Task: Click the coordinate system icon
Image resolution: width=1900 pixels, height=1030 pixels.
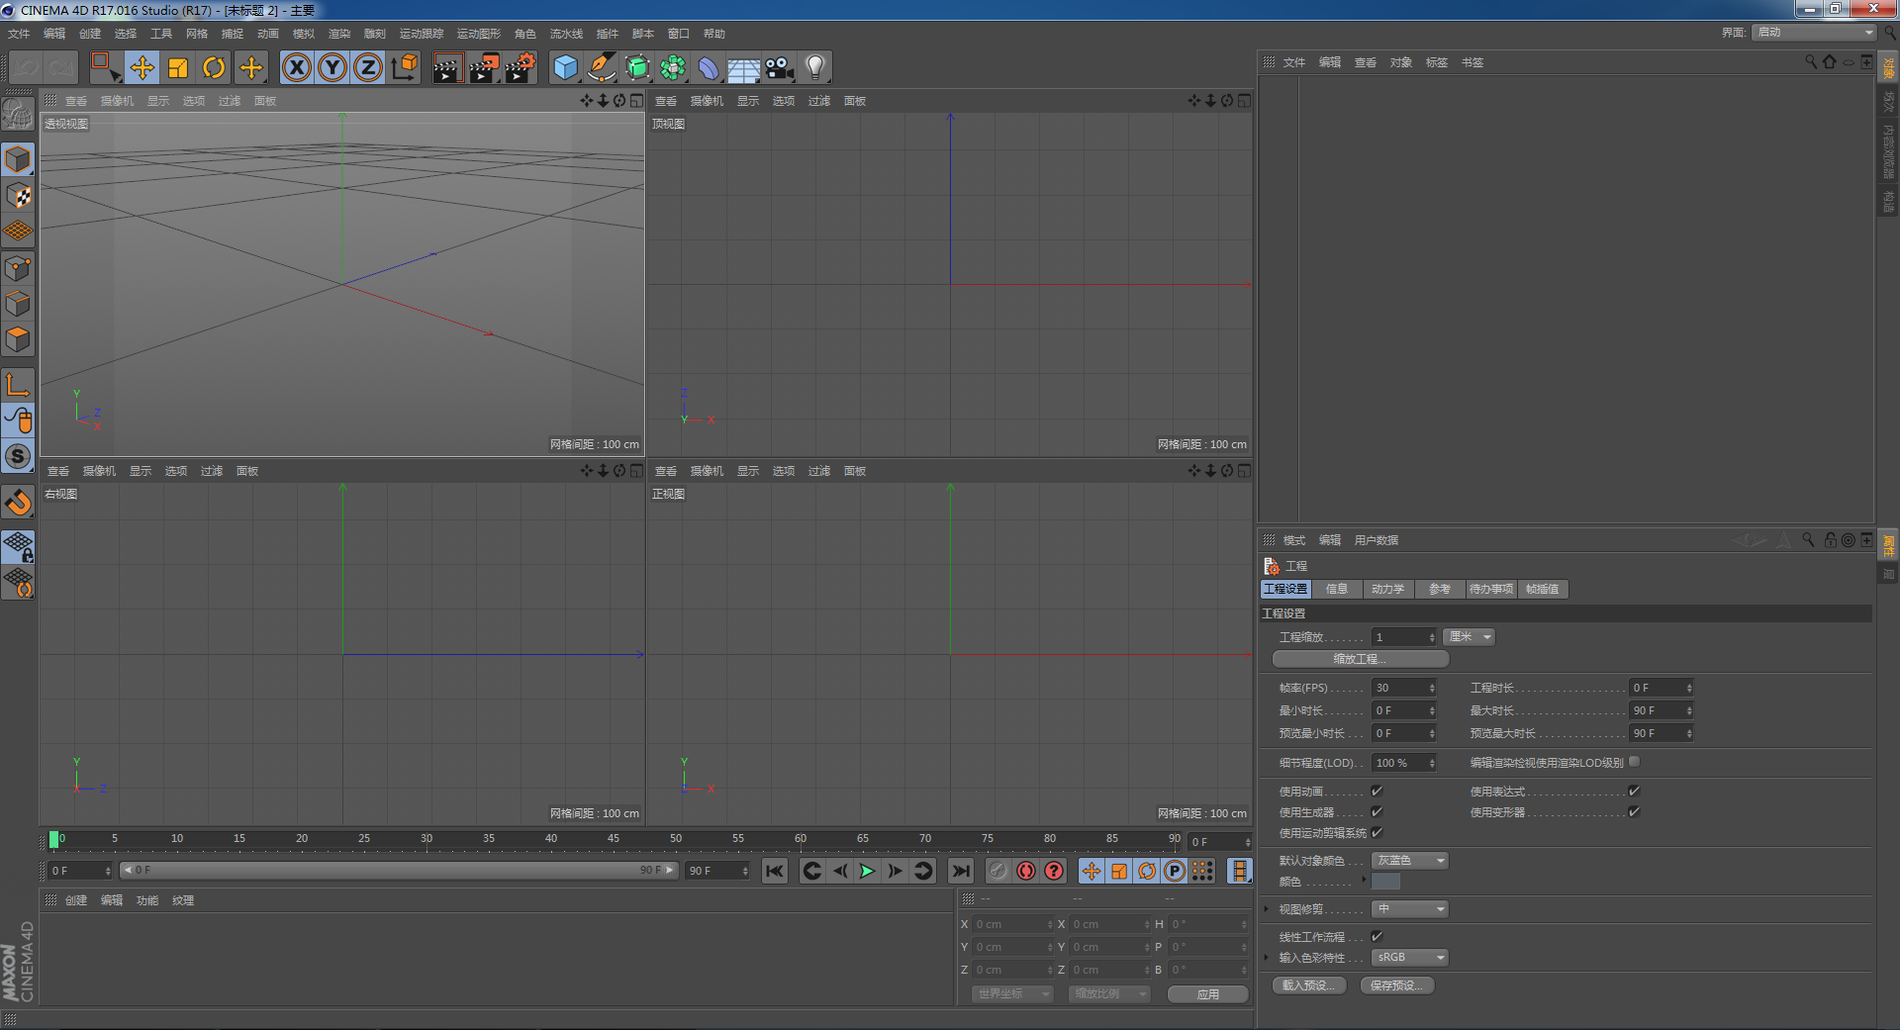Action: [404, 67]
